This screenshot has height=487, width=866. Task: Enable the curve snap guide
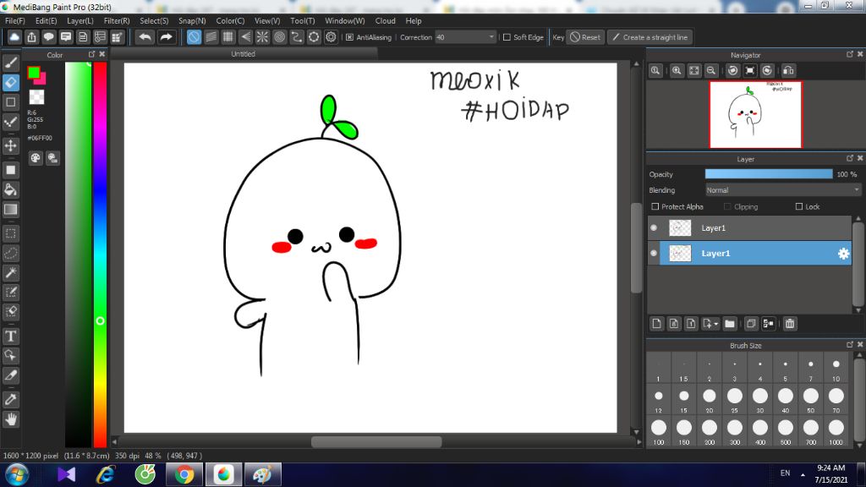[x=297, y=37]
